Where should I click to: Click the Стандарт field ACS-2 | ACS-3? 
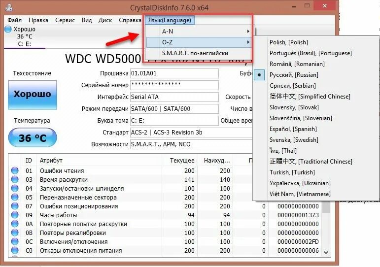tap(191, 133)
